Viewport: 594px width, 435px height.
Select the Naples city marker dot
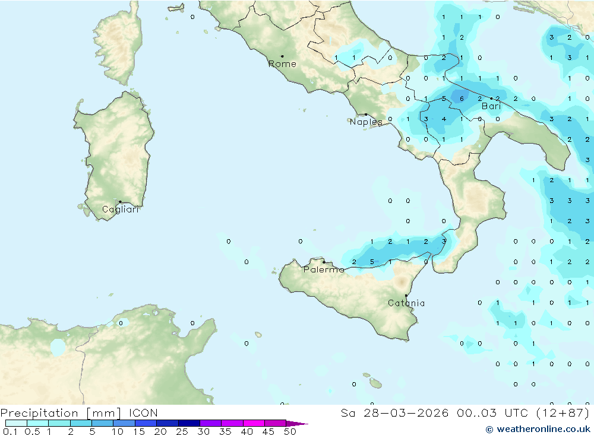[x=366, y=115]
